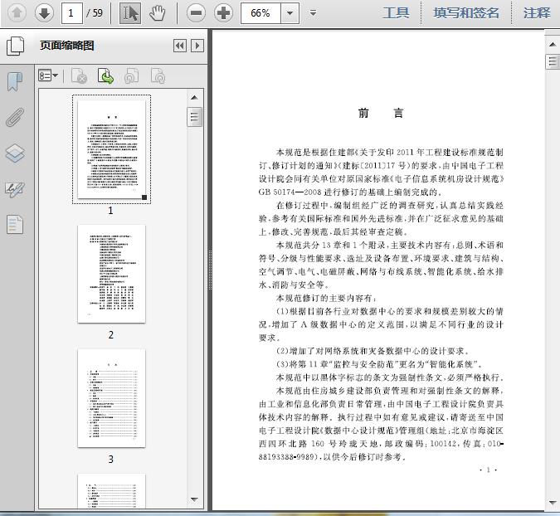Select the partially visible page 4 thumbnail
The image size is (560, 516).
pos(111,490)
